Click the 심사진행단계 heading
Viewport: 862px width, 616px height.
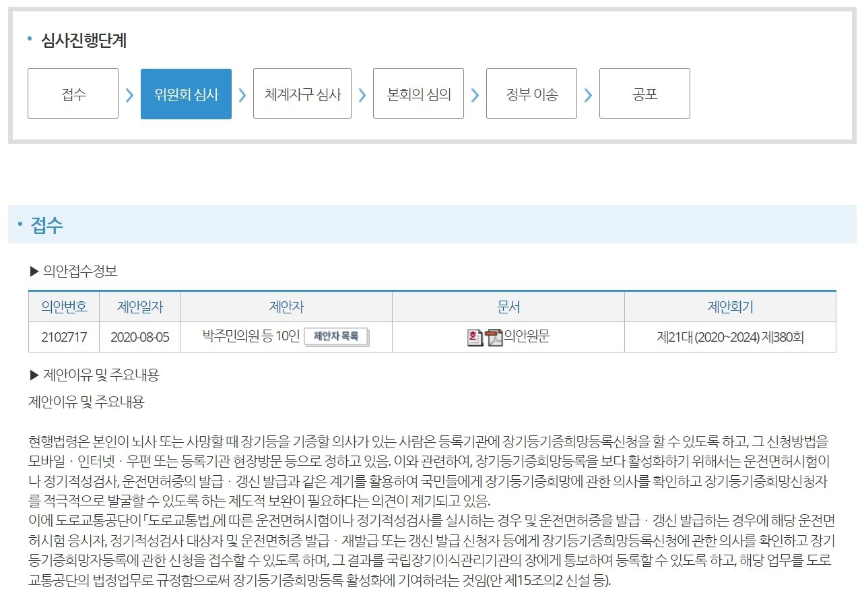(84, 40)
